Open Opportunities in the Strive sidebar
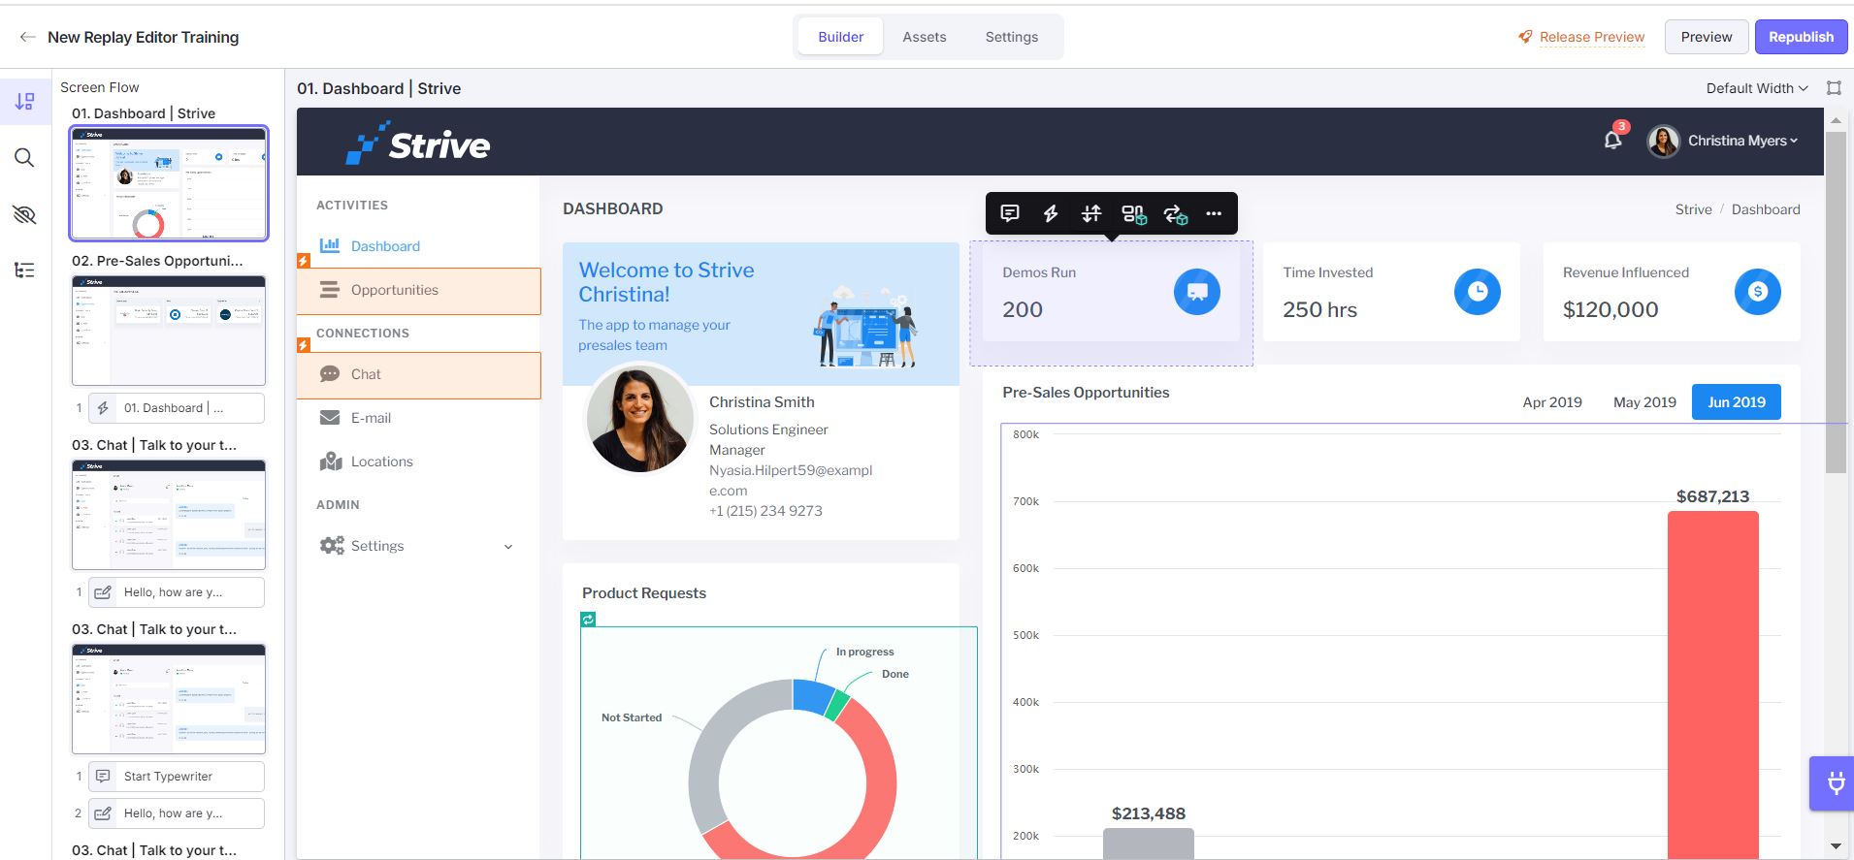Viewport: 1854px width, 860px height. coord(419,291)
